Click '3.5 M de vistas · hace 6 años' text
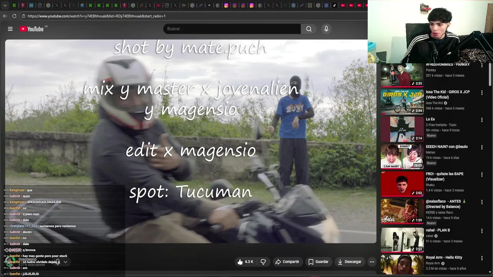The height and width of the screenshot is (277, 493). click(x=446, y=268)
